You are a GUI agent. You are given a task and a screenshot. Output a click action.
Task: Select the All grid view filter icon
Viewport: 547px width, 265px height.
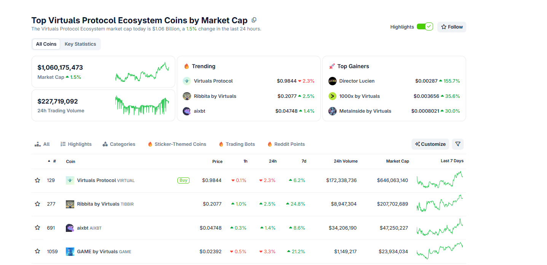[x=37, y=144]
